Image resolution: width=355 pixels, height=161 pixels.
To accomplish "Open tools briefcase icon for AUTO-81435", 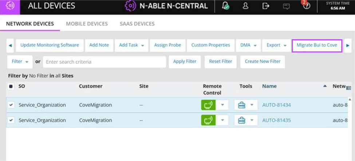I will click(242, 120).
